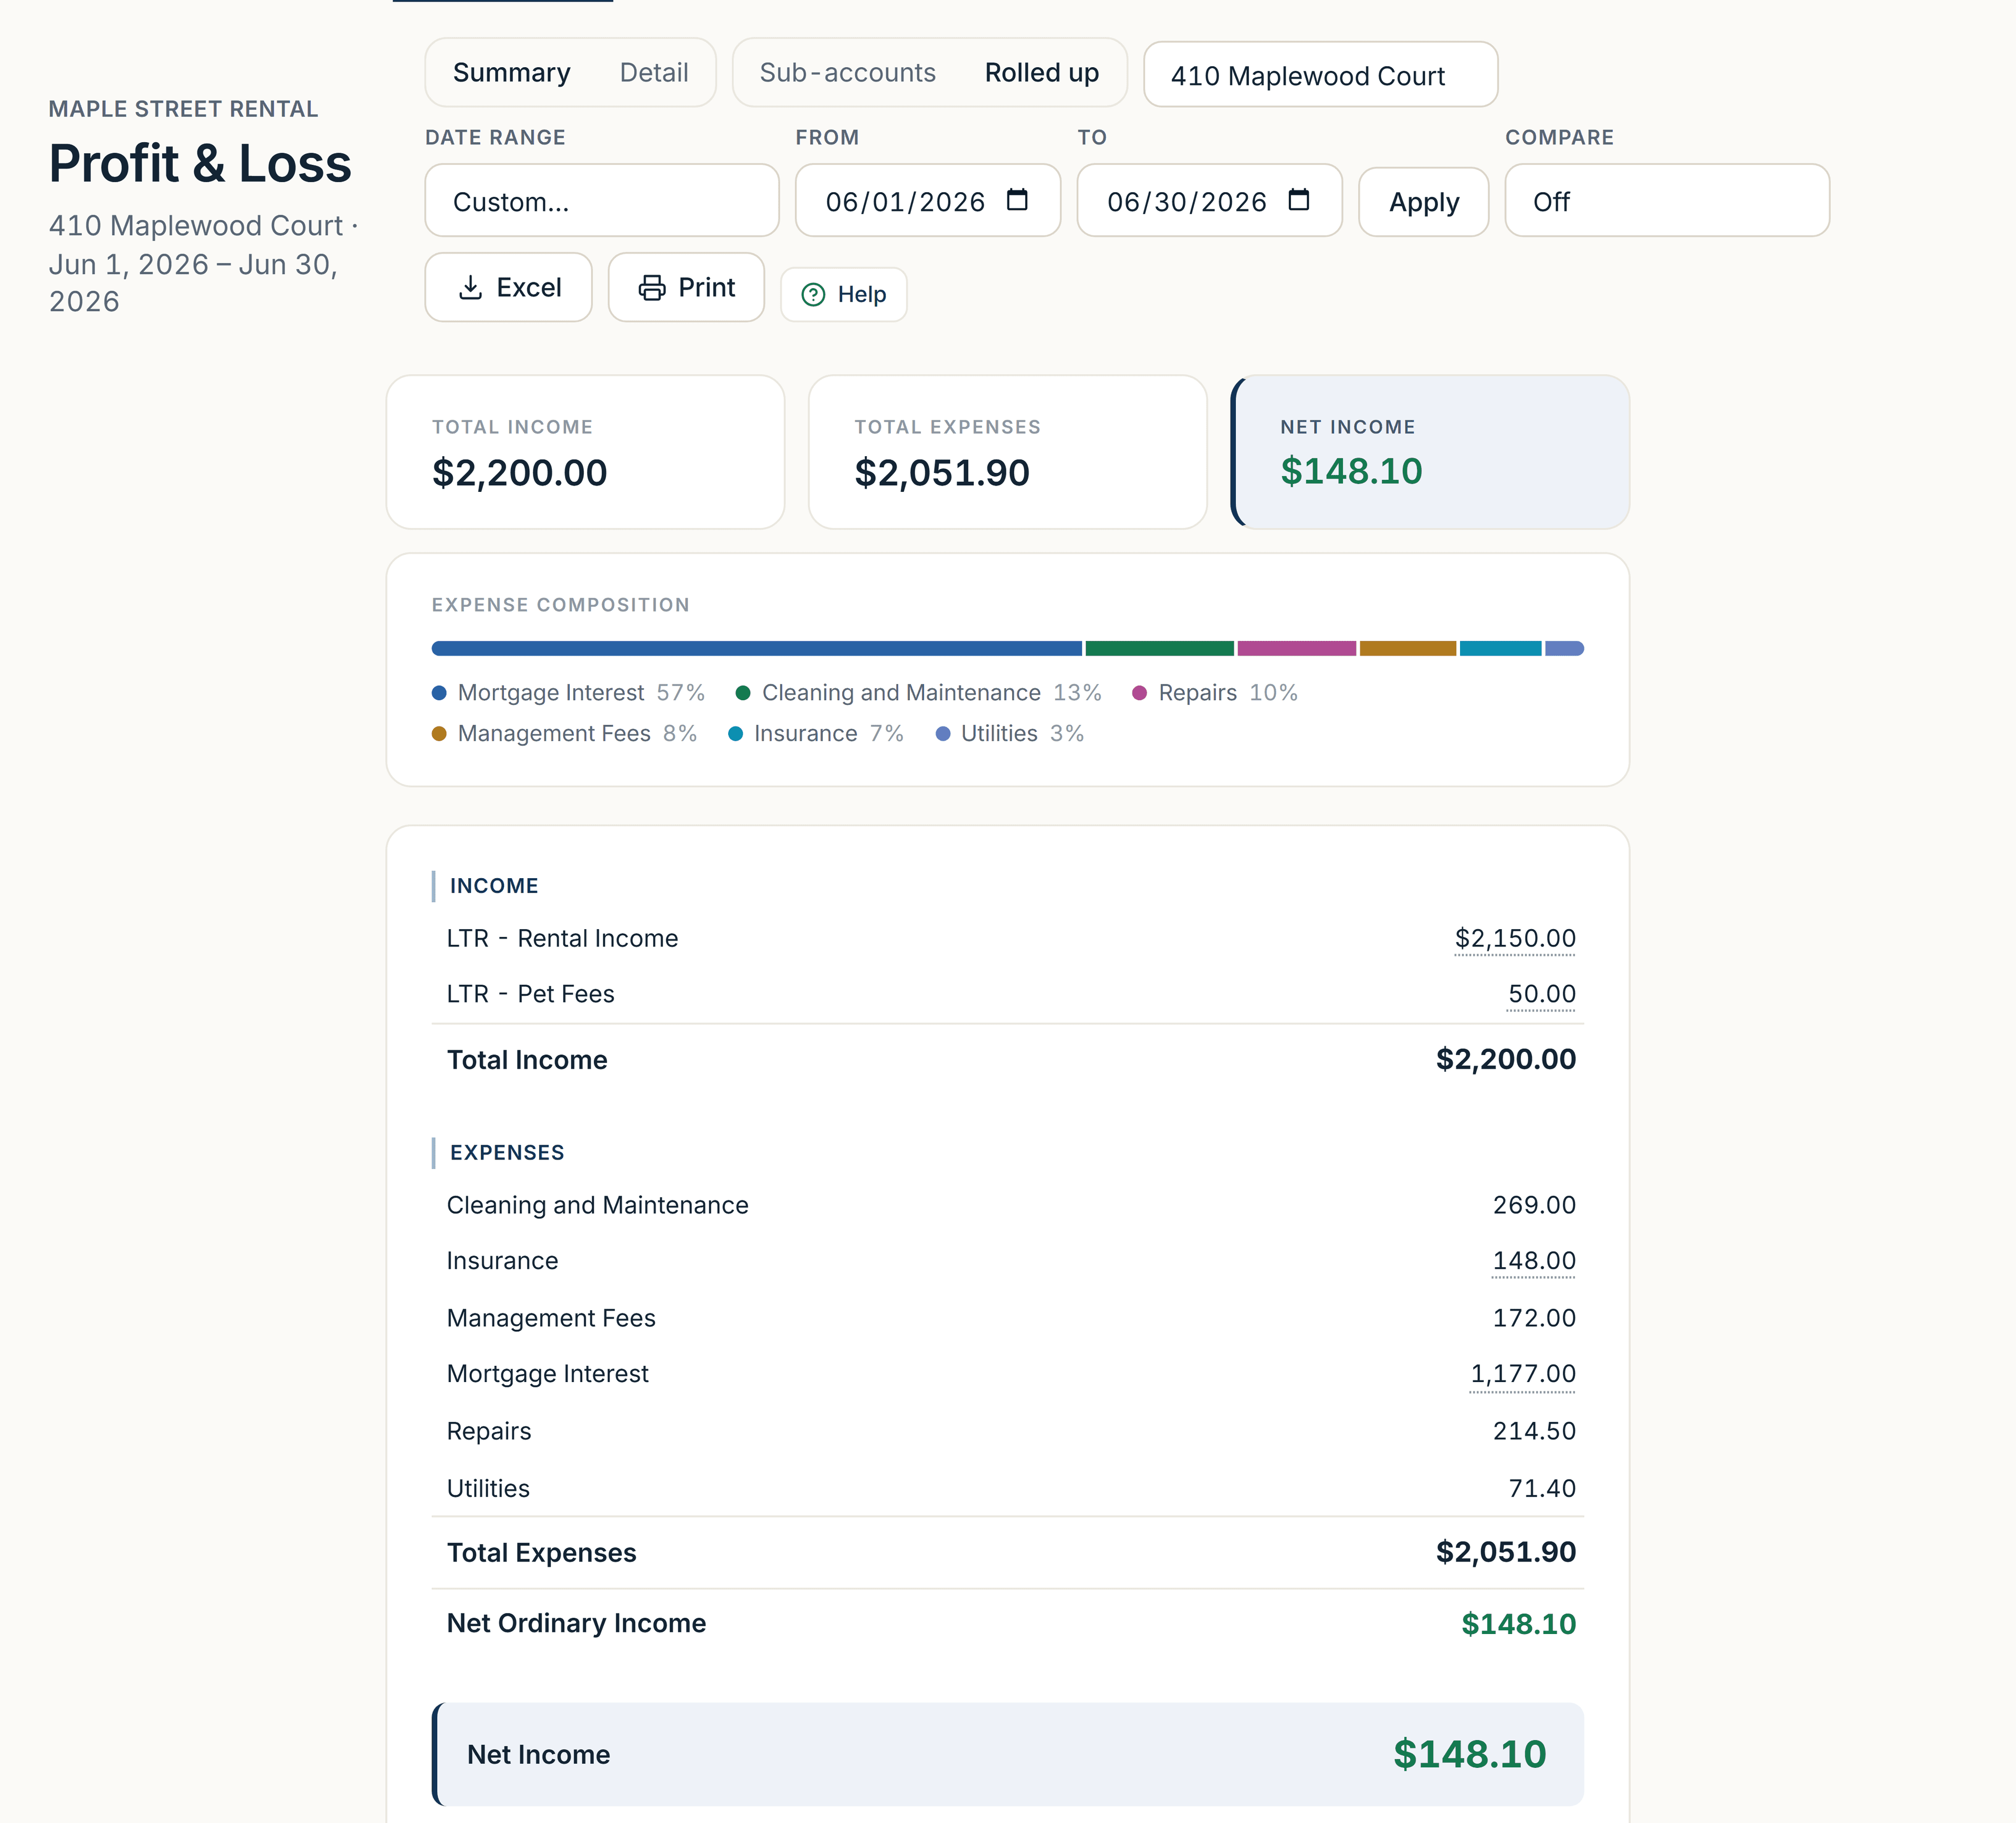Click the 172.00 Management Fees amount

(x=1534, y=1318)
